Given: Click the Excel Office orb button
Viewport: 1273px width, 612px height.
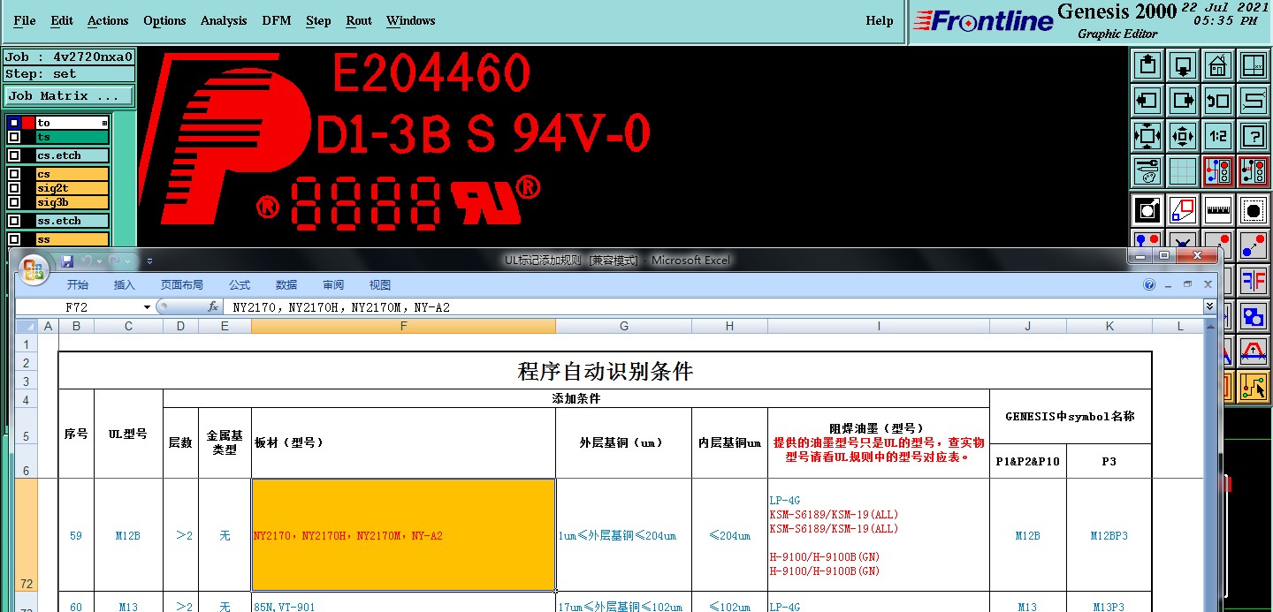Looking at the screenshot, I should tap(34, 268).
